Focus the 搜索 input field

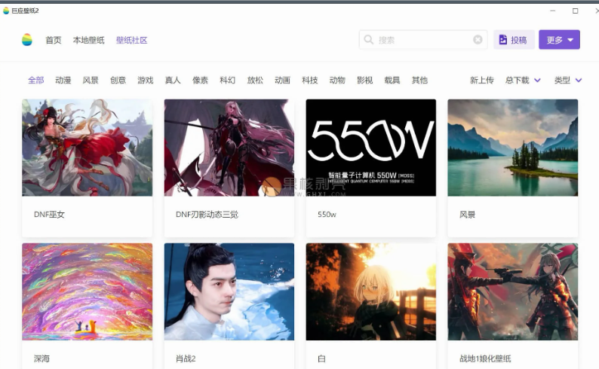click(x=423, y=40)
